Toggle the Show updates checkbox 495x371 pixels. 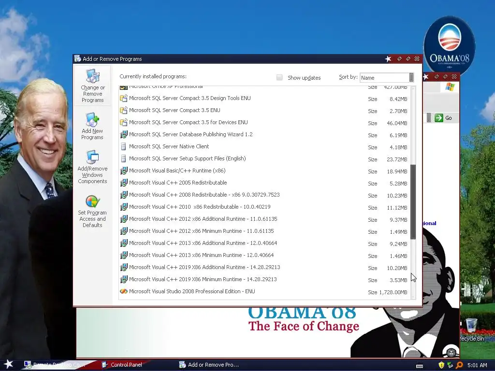[x=279, y=78]
